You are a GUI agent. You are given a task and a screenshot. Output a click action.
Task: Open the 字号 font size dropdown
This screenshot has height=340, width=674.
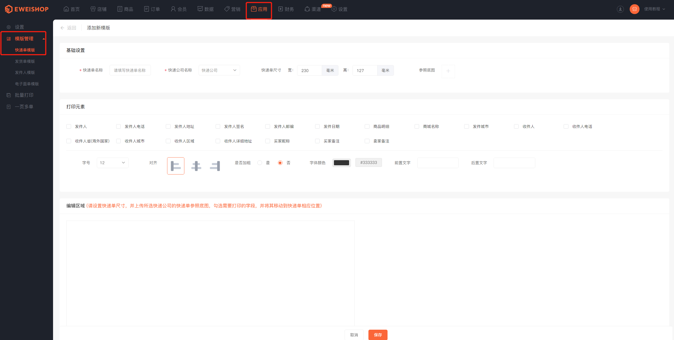click(113, 163)
